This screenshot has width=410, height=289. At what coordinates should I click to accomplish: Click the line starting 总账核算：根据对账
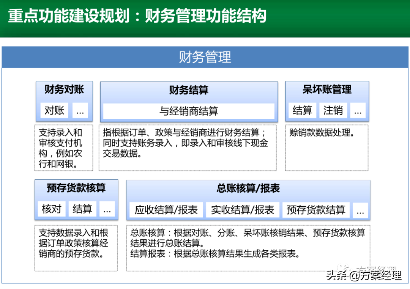pos(248,238)
